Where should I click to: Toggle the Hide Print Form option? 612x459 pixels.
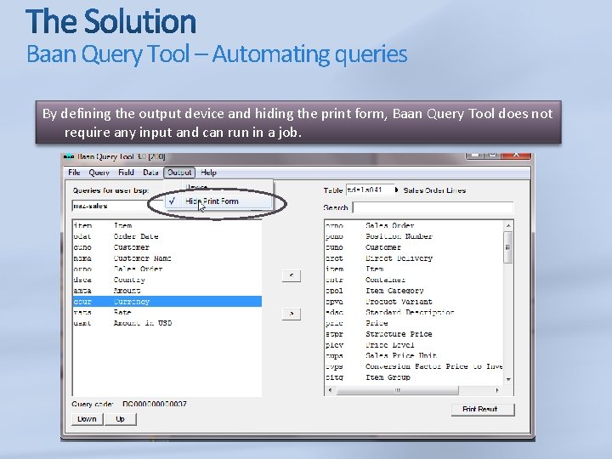[218, 201]
